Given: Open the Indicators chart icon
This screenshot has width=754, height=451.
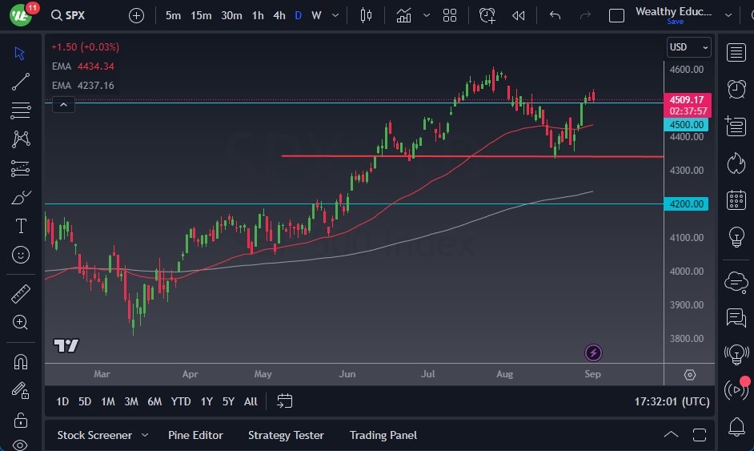Looking at the screenshot, I should [x=403, y=15].
